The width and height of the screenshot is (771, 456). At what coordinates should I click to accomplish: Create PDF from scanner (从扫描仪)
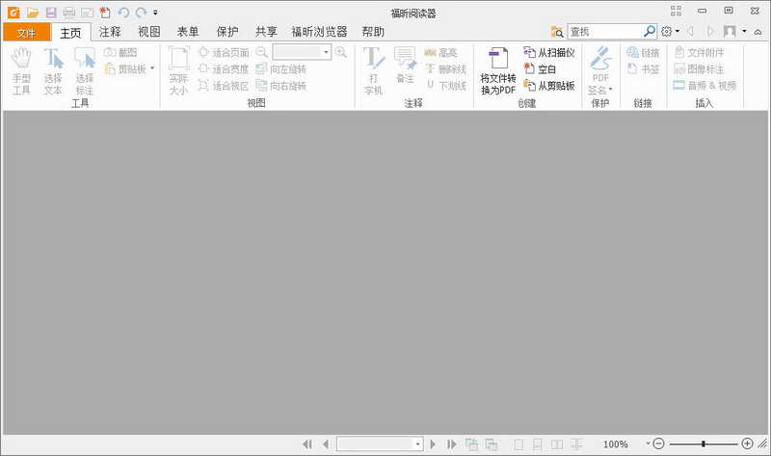click(x=549, y=52)
